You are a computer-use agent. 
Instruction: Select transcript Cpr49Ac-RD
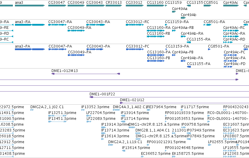coord(228,42)
